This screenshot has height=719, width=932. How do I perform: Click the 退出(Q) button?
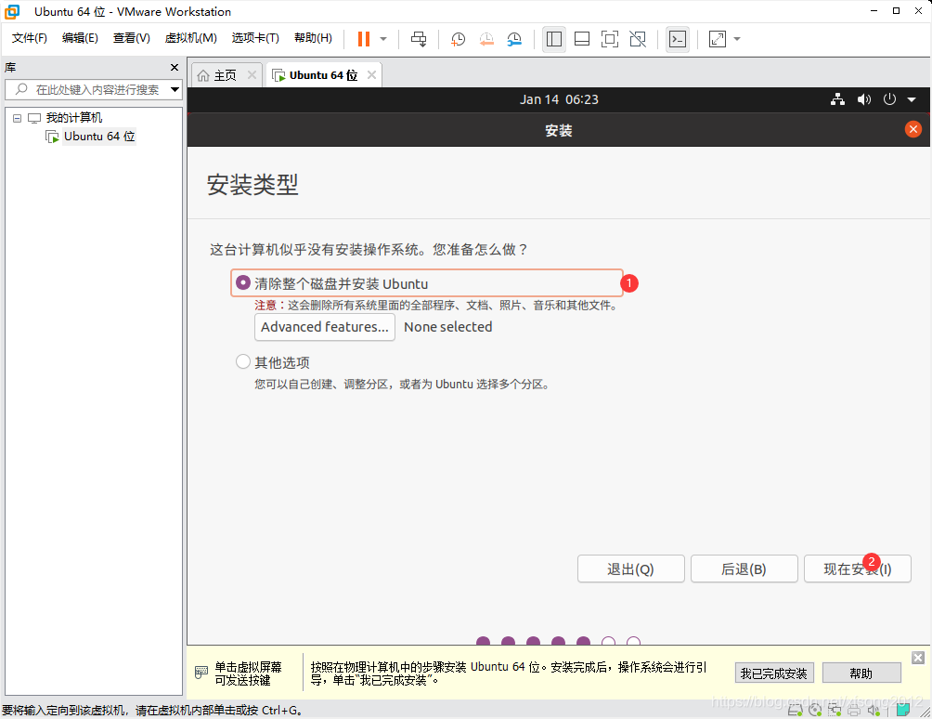[630, 569]
